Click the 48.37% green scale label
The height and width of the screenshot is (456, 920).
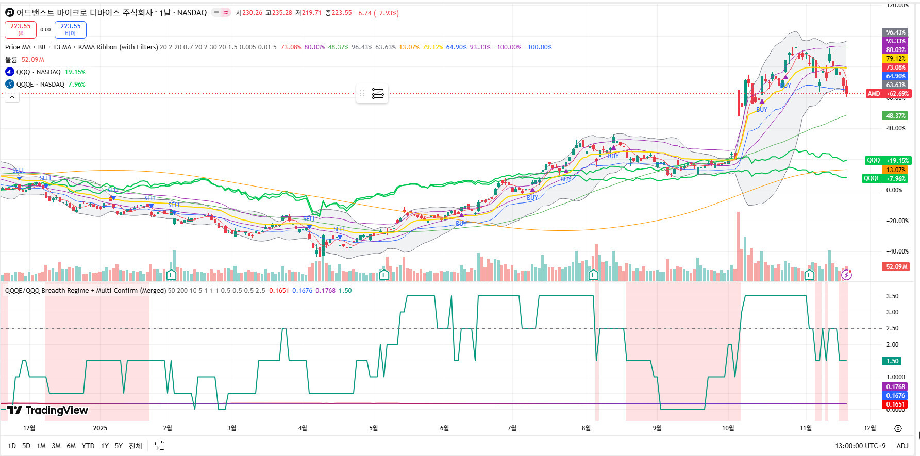point(896,116)
